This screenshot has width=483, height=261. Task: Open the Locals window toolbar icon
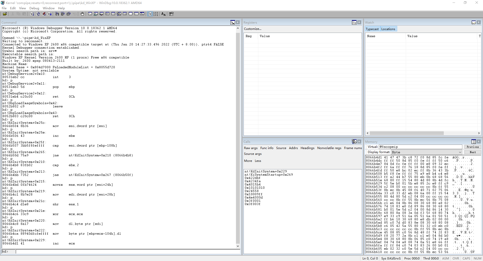(102, 14)
